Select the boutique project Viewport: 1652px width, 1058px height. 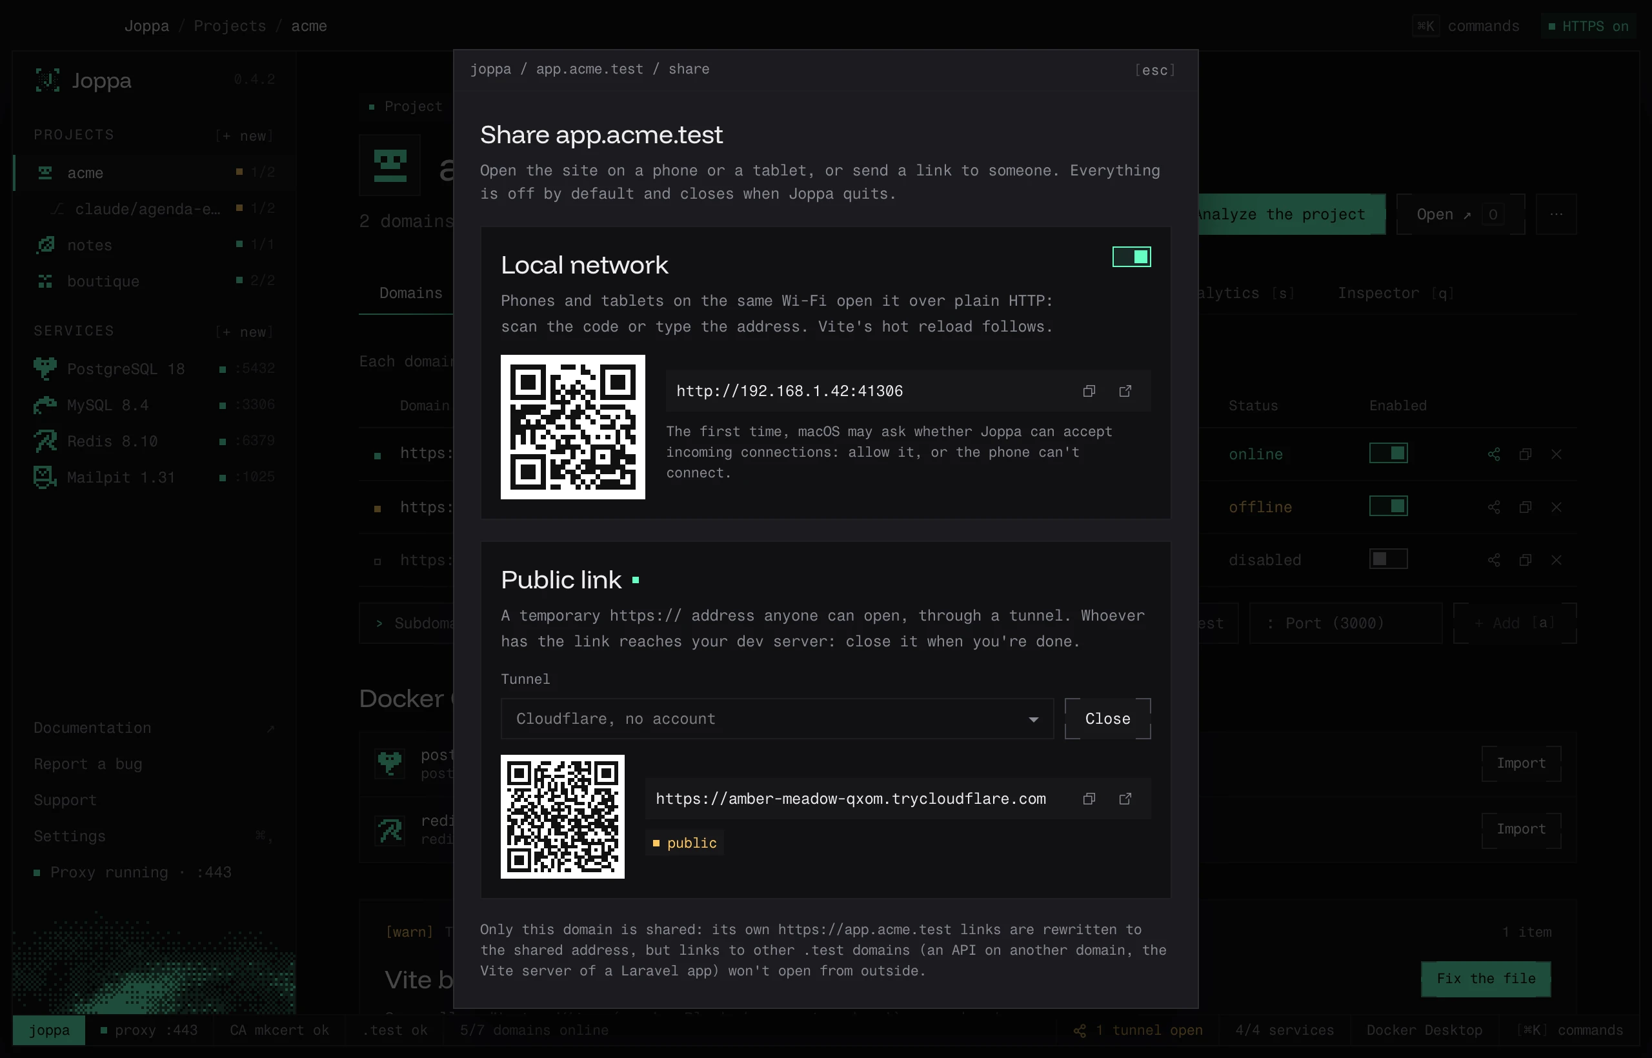[155, 281]
